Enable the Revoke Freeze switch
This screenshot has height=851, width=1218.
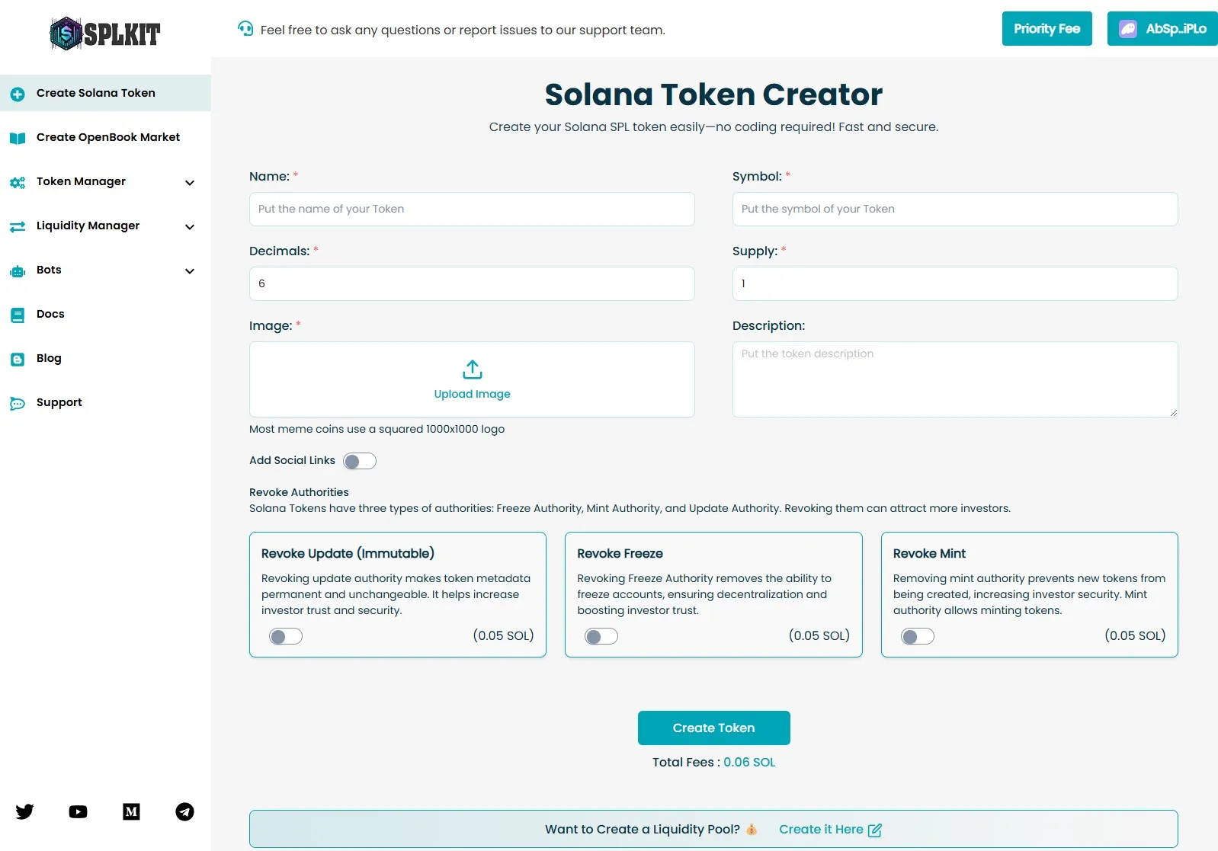601,636
